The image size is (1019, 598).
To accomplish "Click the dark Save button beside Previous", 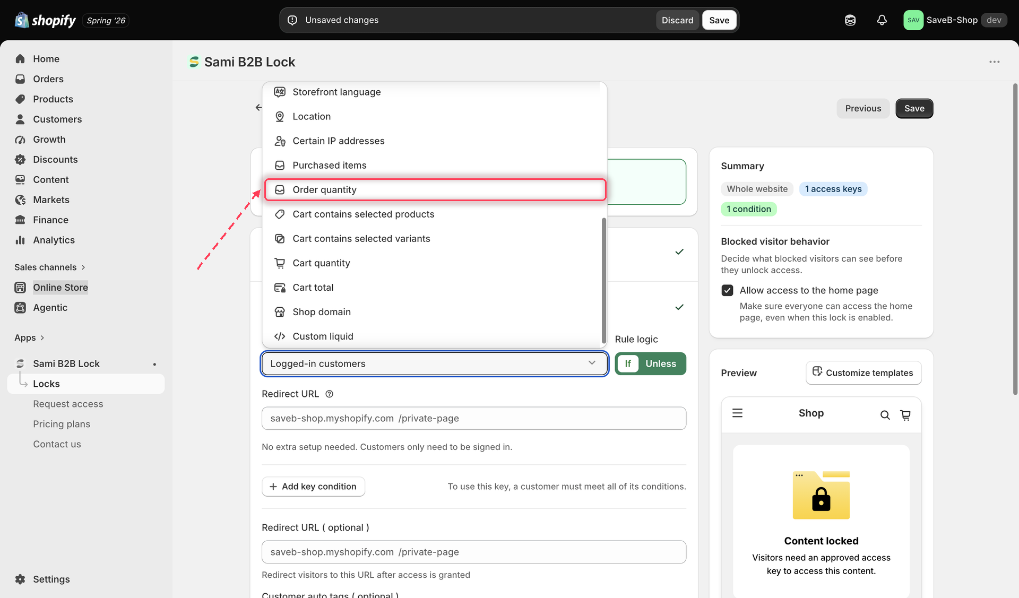I will tap(914, 108).
